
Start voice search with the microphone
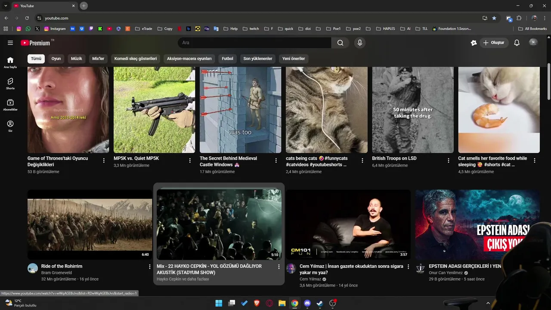(360, 43)
